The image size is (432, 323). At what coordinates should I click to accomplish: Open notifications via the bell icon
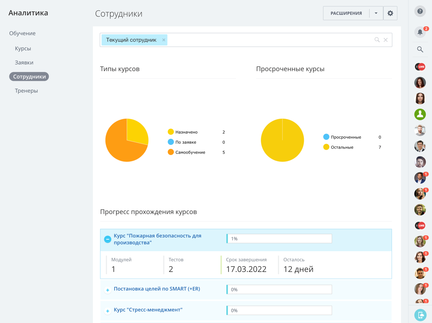[x=420, y=32]
